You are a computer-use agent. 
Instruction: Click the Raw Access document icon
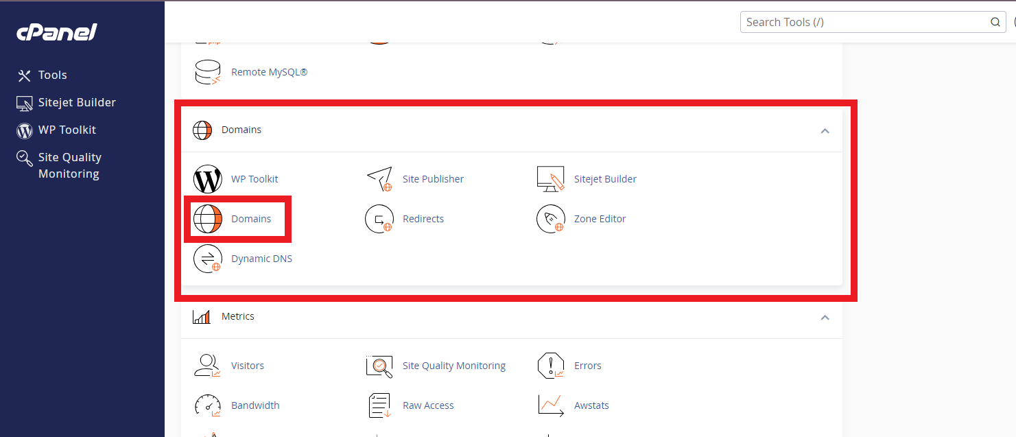click(x=379, y=405)
